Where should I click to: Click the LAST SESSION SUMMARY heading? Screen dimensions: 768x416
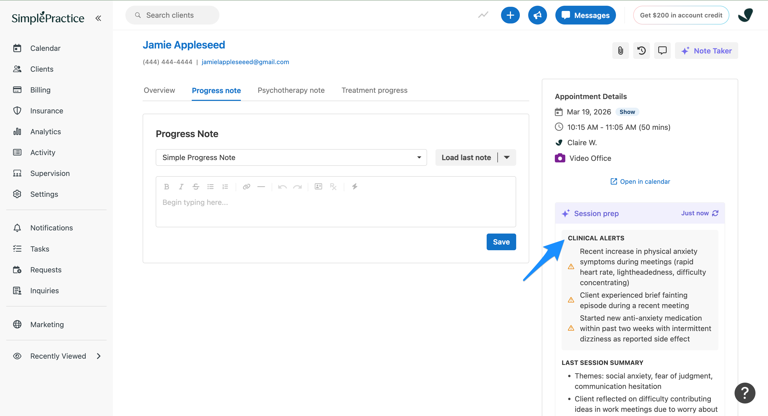click(x=602, y=363)
